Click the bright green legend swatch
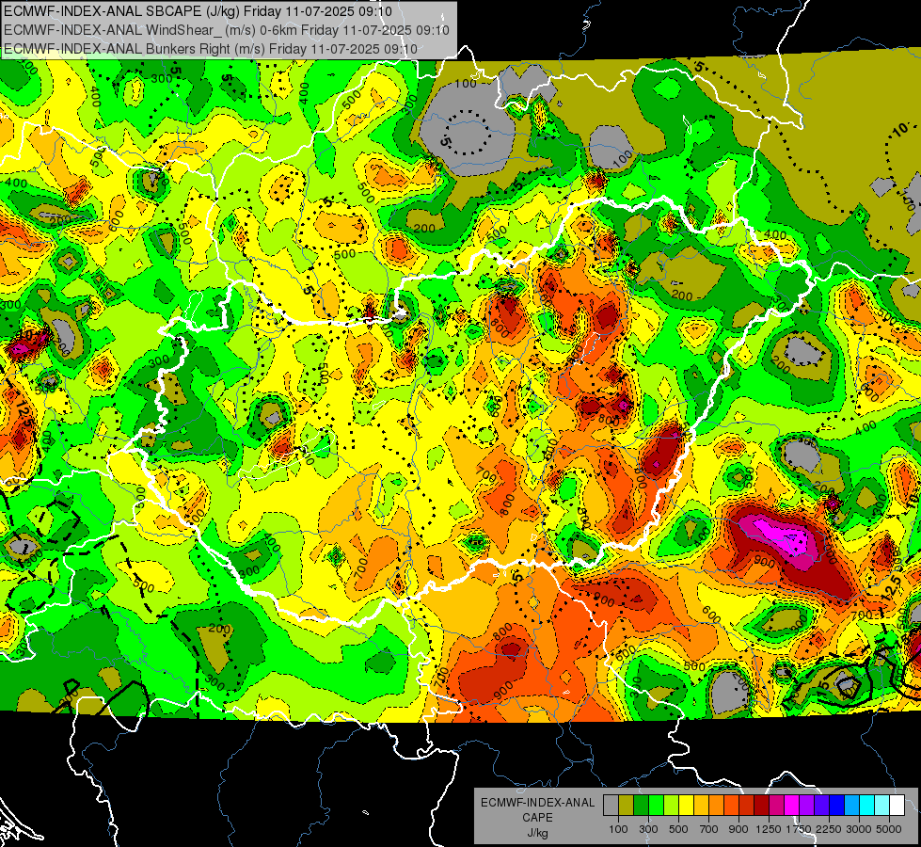 click(656, 806)
